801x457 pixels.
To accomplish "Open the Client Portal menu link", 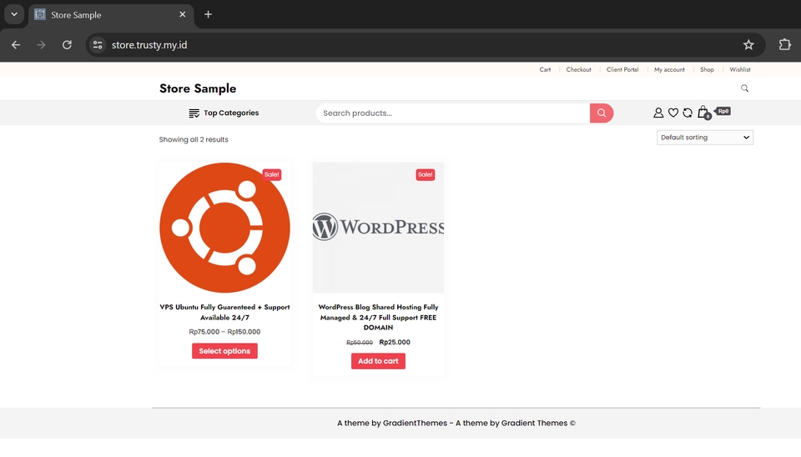I will tap(622, 69).
